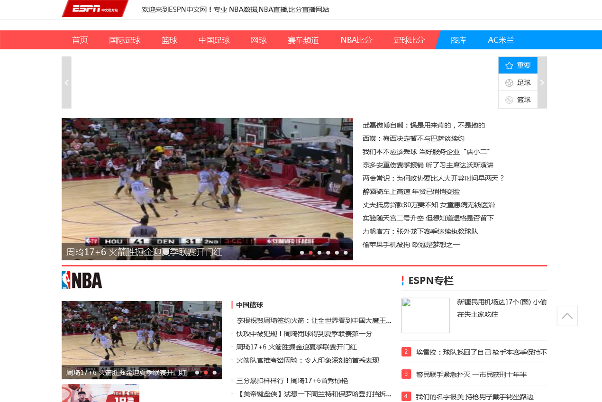
Task: Open 中国篮球 list item 周琦17+6 火箭胜掘金迎夏季联赛开门红
Action: [297, 347]
